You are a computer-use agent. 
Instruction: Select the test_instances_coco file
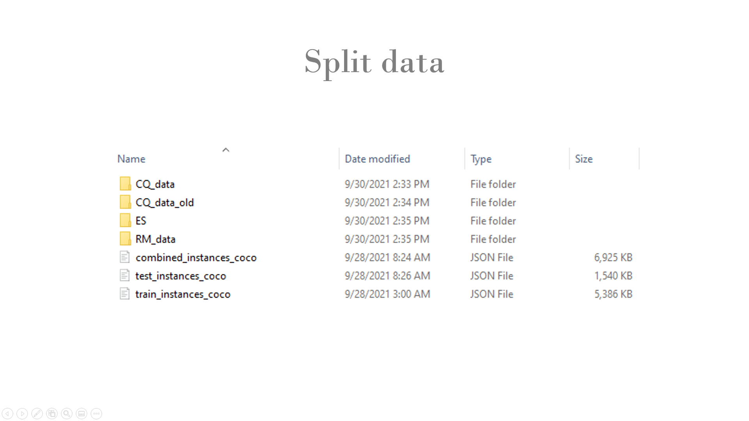(x=180, y=276)
